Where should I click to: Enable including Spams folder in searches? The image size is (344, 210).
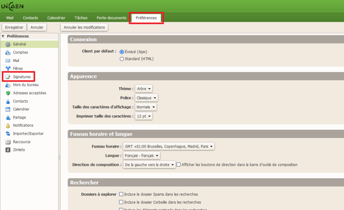(121, 194)
